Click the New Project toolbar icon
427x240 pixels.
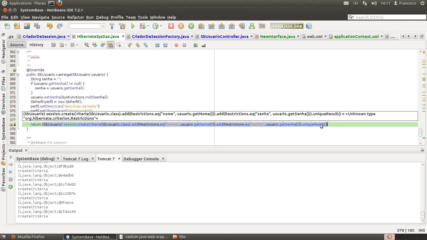pyautogui.click(x=17, y=26)
